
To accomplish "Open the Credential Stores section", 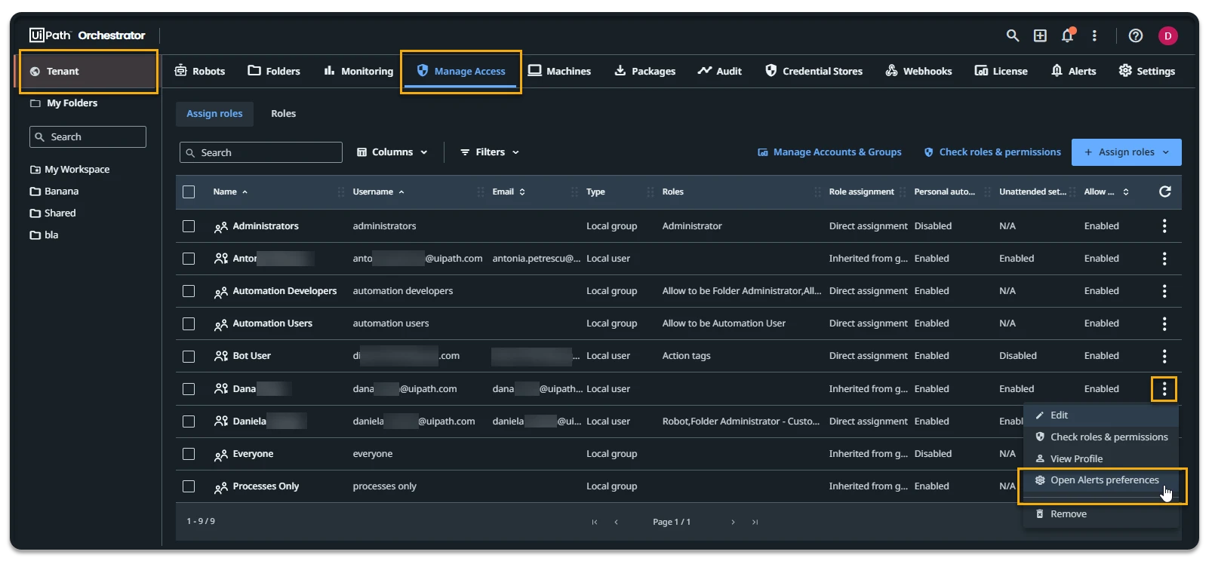I will click(814, 71).
